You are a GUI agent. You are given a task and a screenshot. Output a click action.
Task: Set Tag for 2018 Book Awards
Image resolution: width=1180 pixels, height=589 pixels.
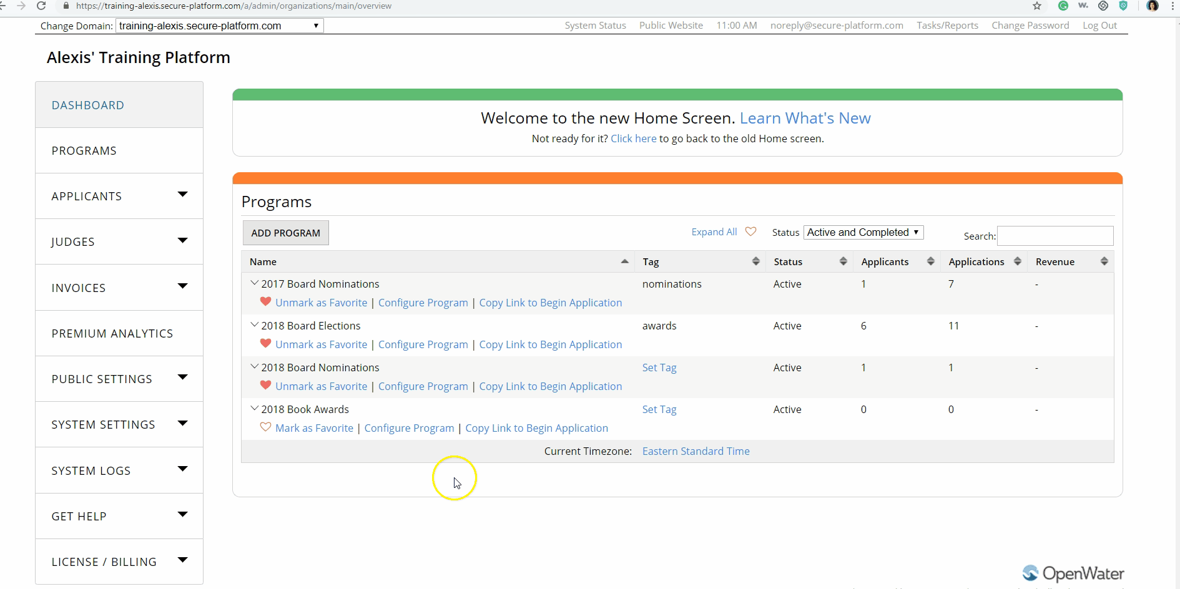[x=659, y=409]
